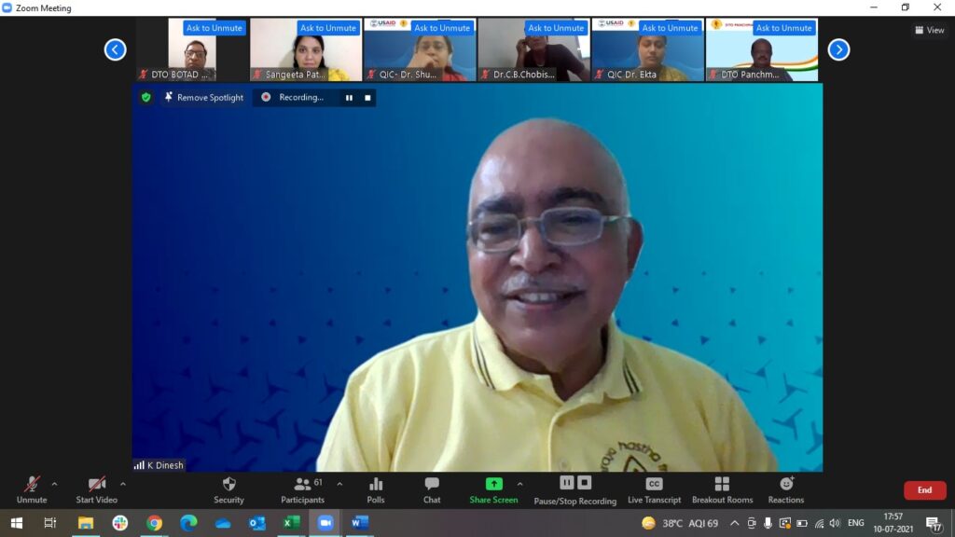Expand audio options arrow next to Unmute
The image size is (955, 537).
coord(54,484)
